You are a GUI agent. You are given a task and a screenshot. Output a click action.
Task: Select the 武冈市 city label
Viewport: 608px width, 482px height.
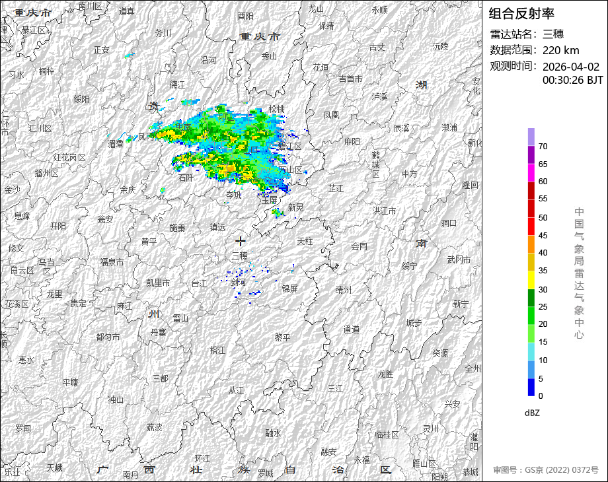tap(459, 259)
